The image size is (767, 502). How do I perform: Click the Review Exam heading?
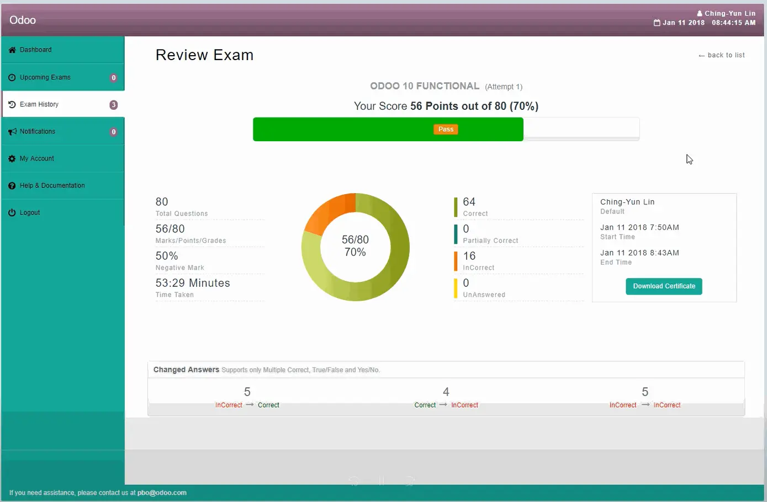(204, 55)
